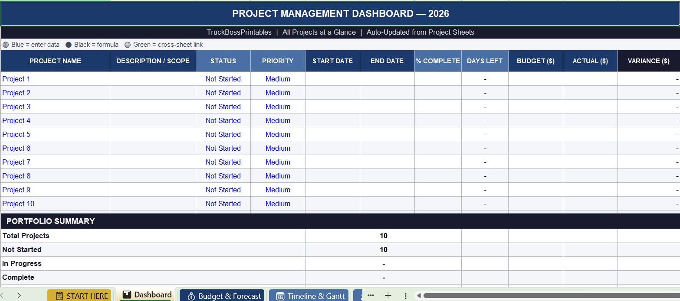The image size is (680, 301).
Task: Open Project 6 priority dropdown cell
Action: click(278, 148)
